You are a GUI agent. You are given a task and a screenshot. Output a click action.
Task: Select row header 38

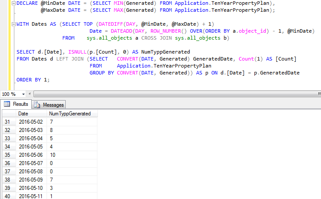(9, 180)
